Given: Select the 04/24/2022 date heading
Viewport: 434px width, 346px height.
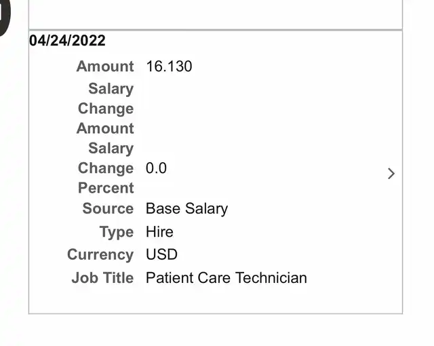Looking at the screenshot, I should (67, 41).
